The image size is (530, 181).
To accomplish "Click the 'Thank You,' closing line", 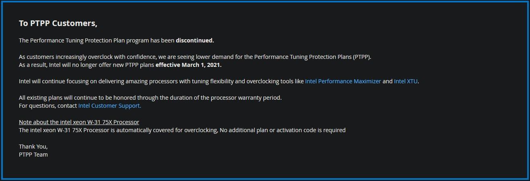I will [x=33, y=147].
